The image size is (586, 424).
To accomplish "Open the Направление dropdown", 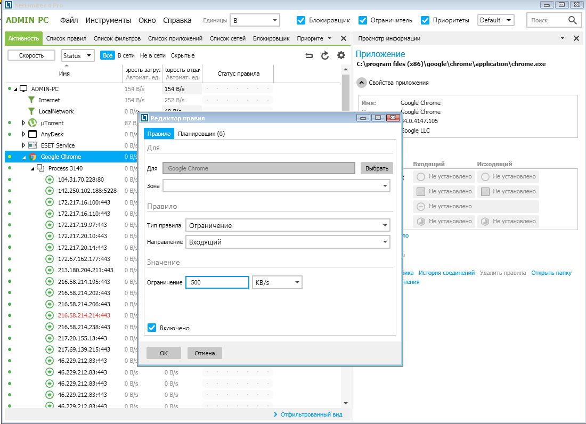I will click(x=287, y=242).
